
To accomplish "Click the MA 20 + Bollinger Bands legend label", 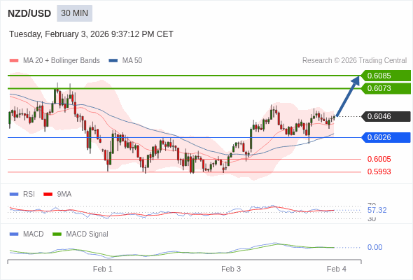I will [x=62, y=61].
